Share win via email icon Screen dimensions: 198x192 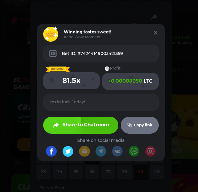tap(84, 151)
